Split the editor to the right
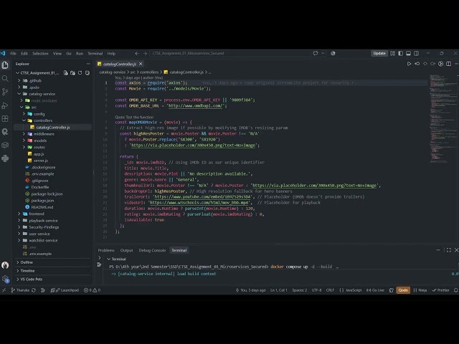The image size is (459, 344). pos(448,64)
